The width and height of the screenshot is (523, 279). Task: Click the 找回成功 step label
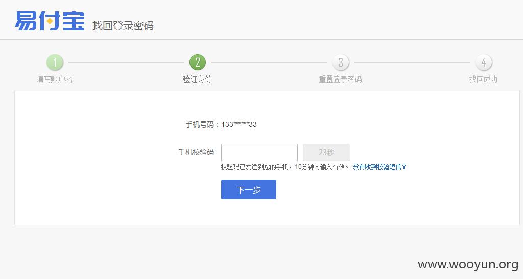pyautogui.click(x=483, y=79)
